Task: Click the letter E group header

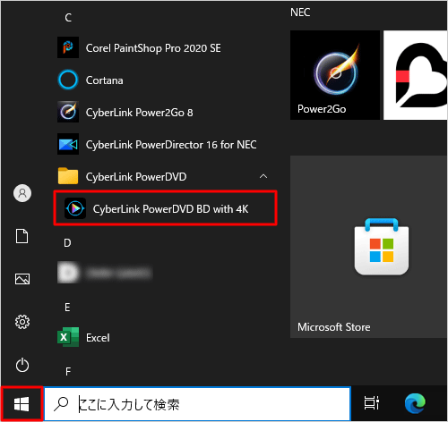Action: [x=67, y=308]
